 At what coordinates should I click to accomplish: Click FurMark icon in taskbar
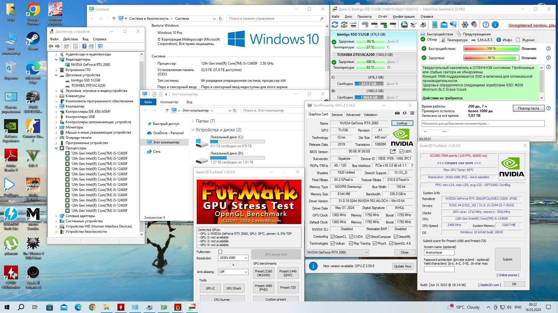click(178, 307)
